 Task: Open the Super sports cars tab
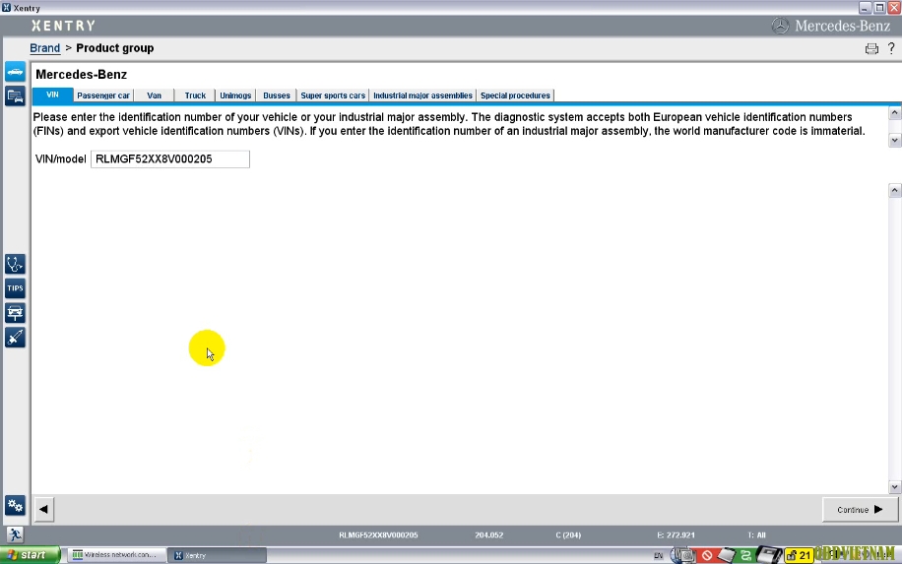point(333,95)
